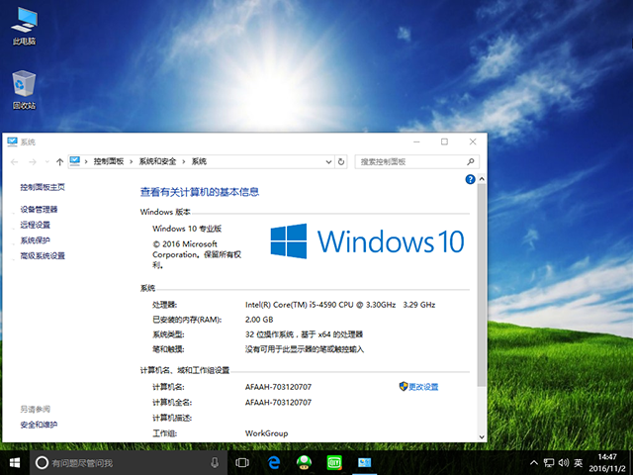Open the Windows Start menu
This screenshot has height=475, width=633.
tap(15, 462)
